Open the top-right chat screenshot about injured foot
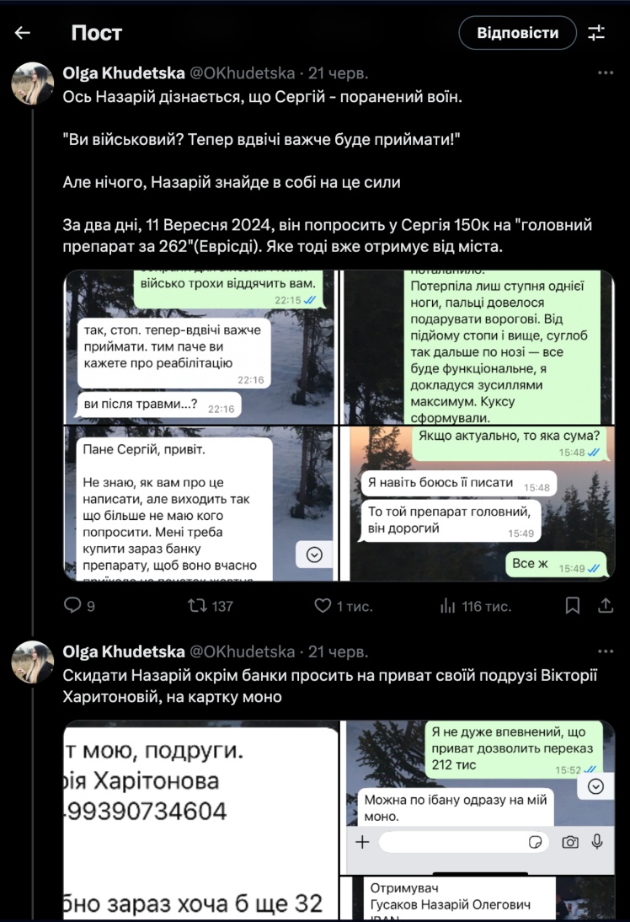Screen dimensions: 630x922 click(x=478, y=347)
